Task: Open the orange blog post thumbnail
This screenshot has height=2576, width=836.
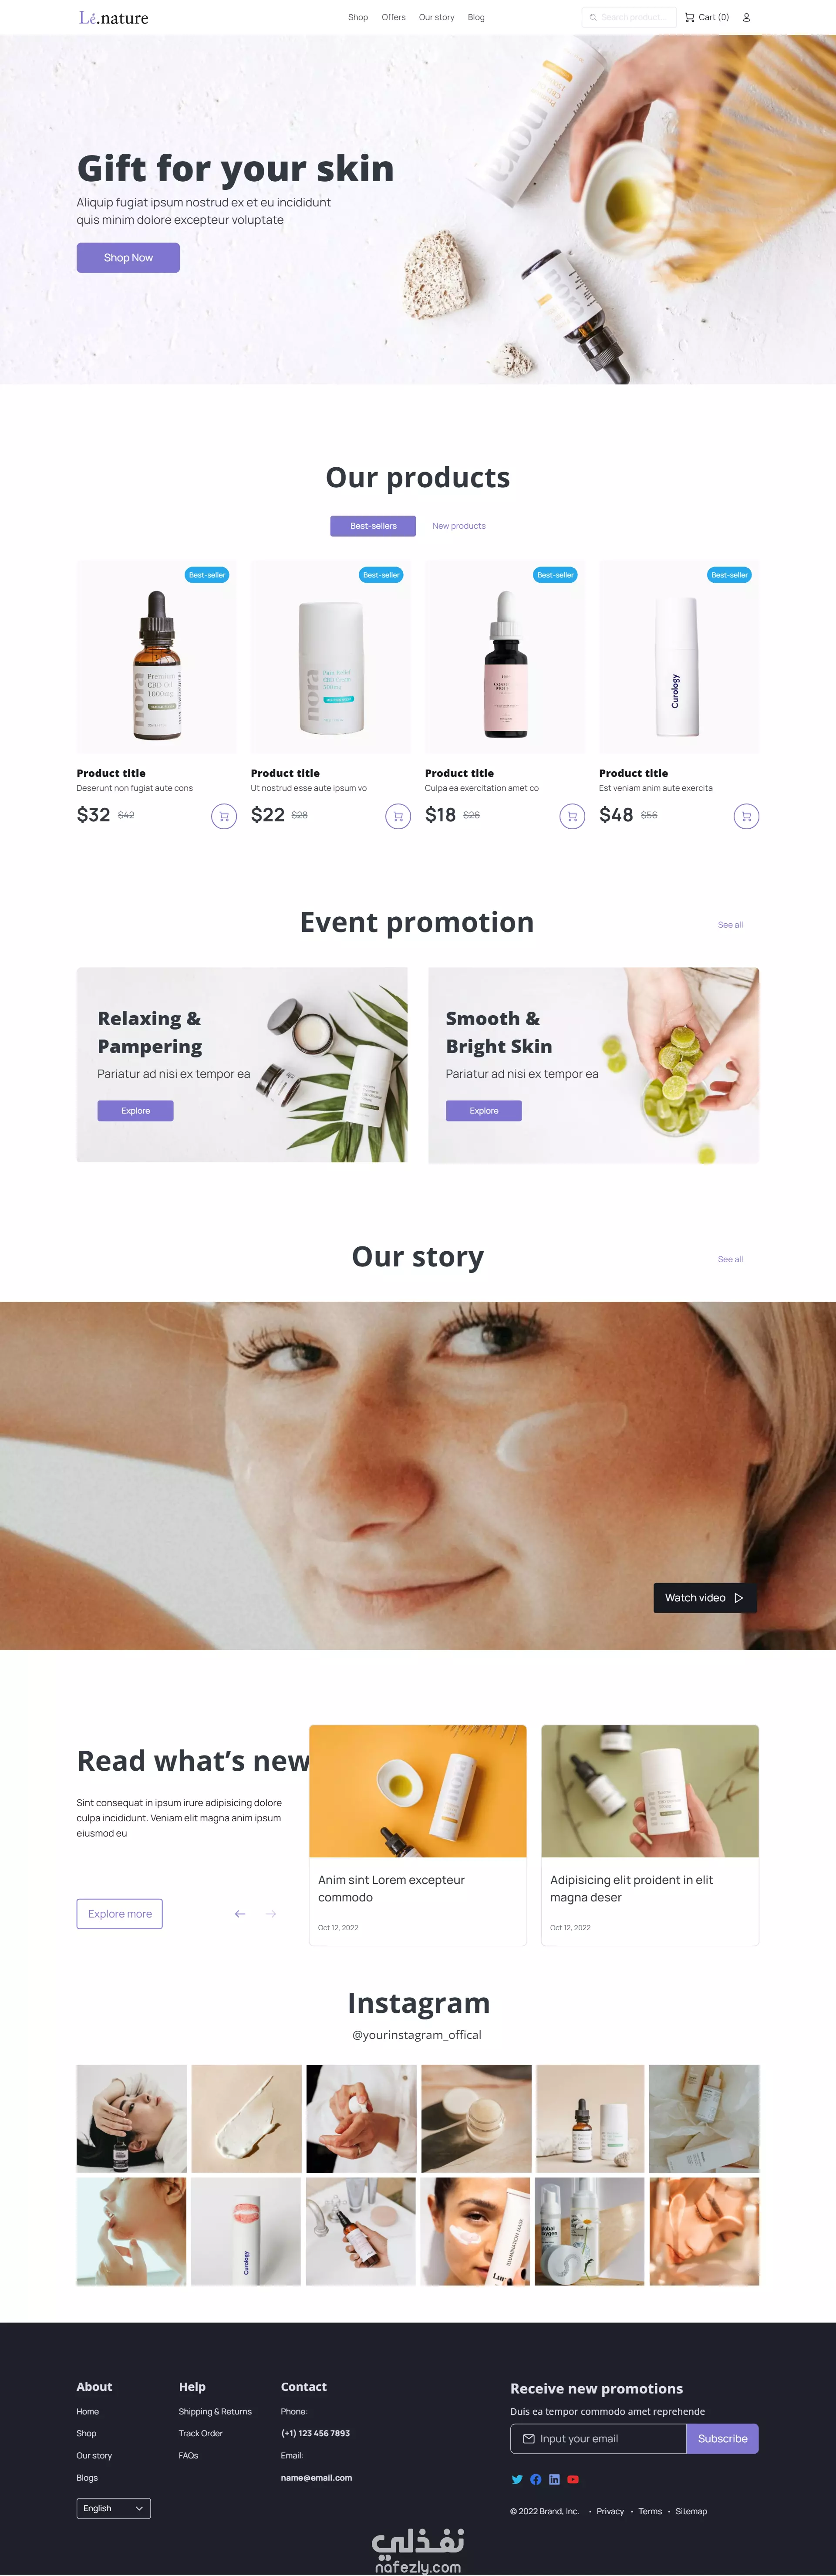Action: 418,1790
